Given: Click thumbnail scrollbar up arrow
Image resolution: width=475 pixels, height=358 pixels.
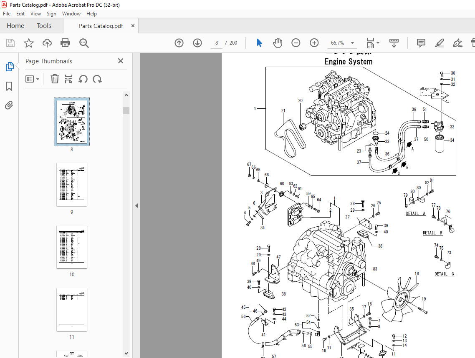Looking at the screenshot, I should (126, 95).
